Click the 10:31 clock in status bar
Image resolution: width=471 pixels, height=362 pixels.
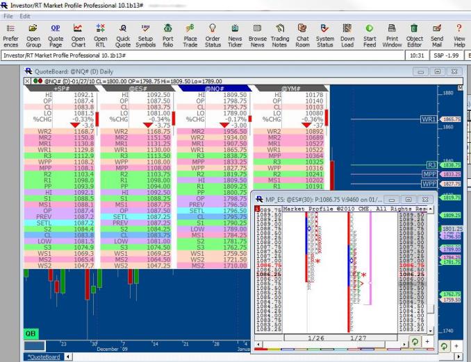417,55
